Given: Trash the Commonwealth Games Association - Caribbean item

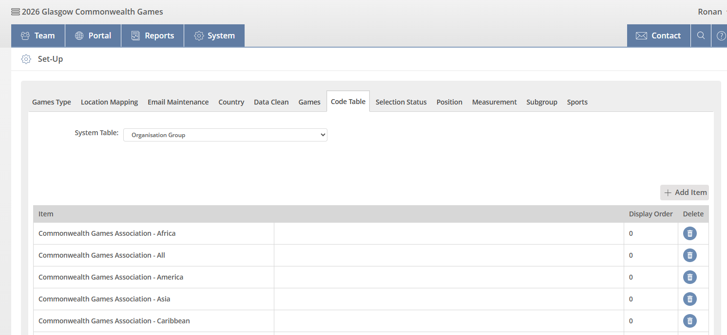Looking at the screenshot, I should [x=689, y=321].
